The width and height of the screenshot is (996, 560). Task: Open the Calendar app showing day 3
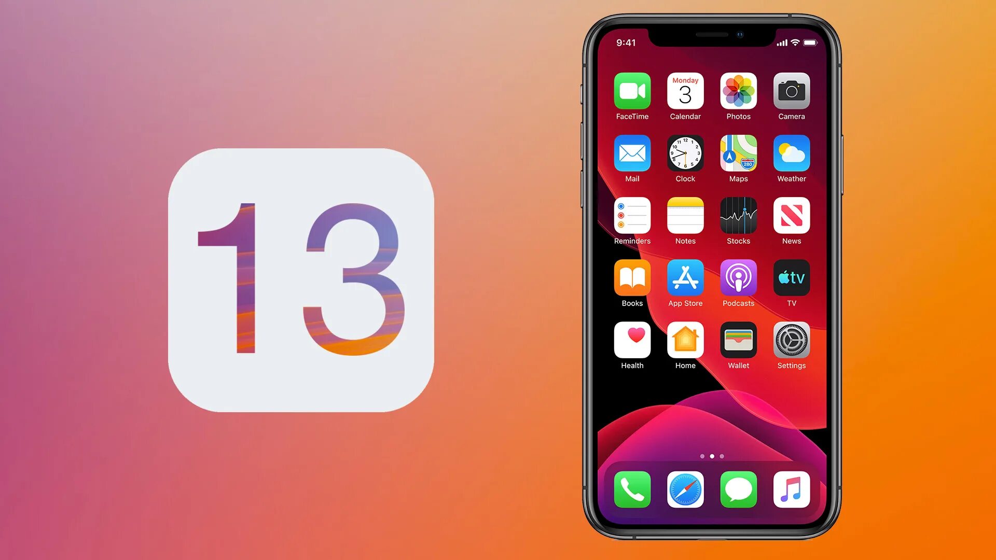point(685,92)
